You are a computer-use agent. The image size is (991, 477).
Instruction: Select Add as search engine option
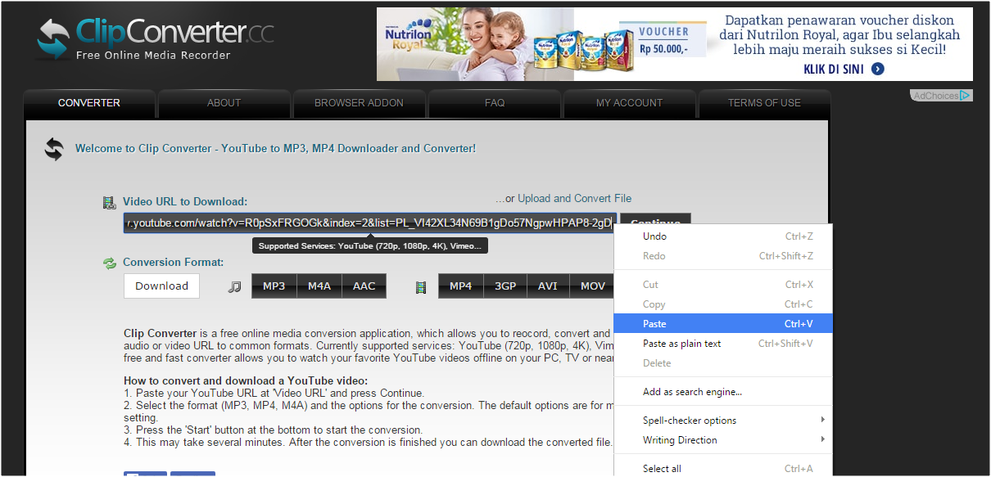pos(723,392)
